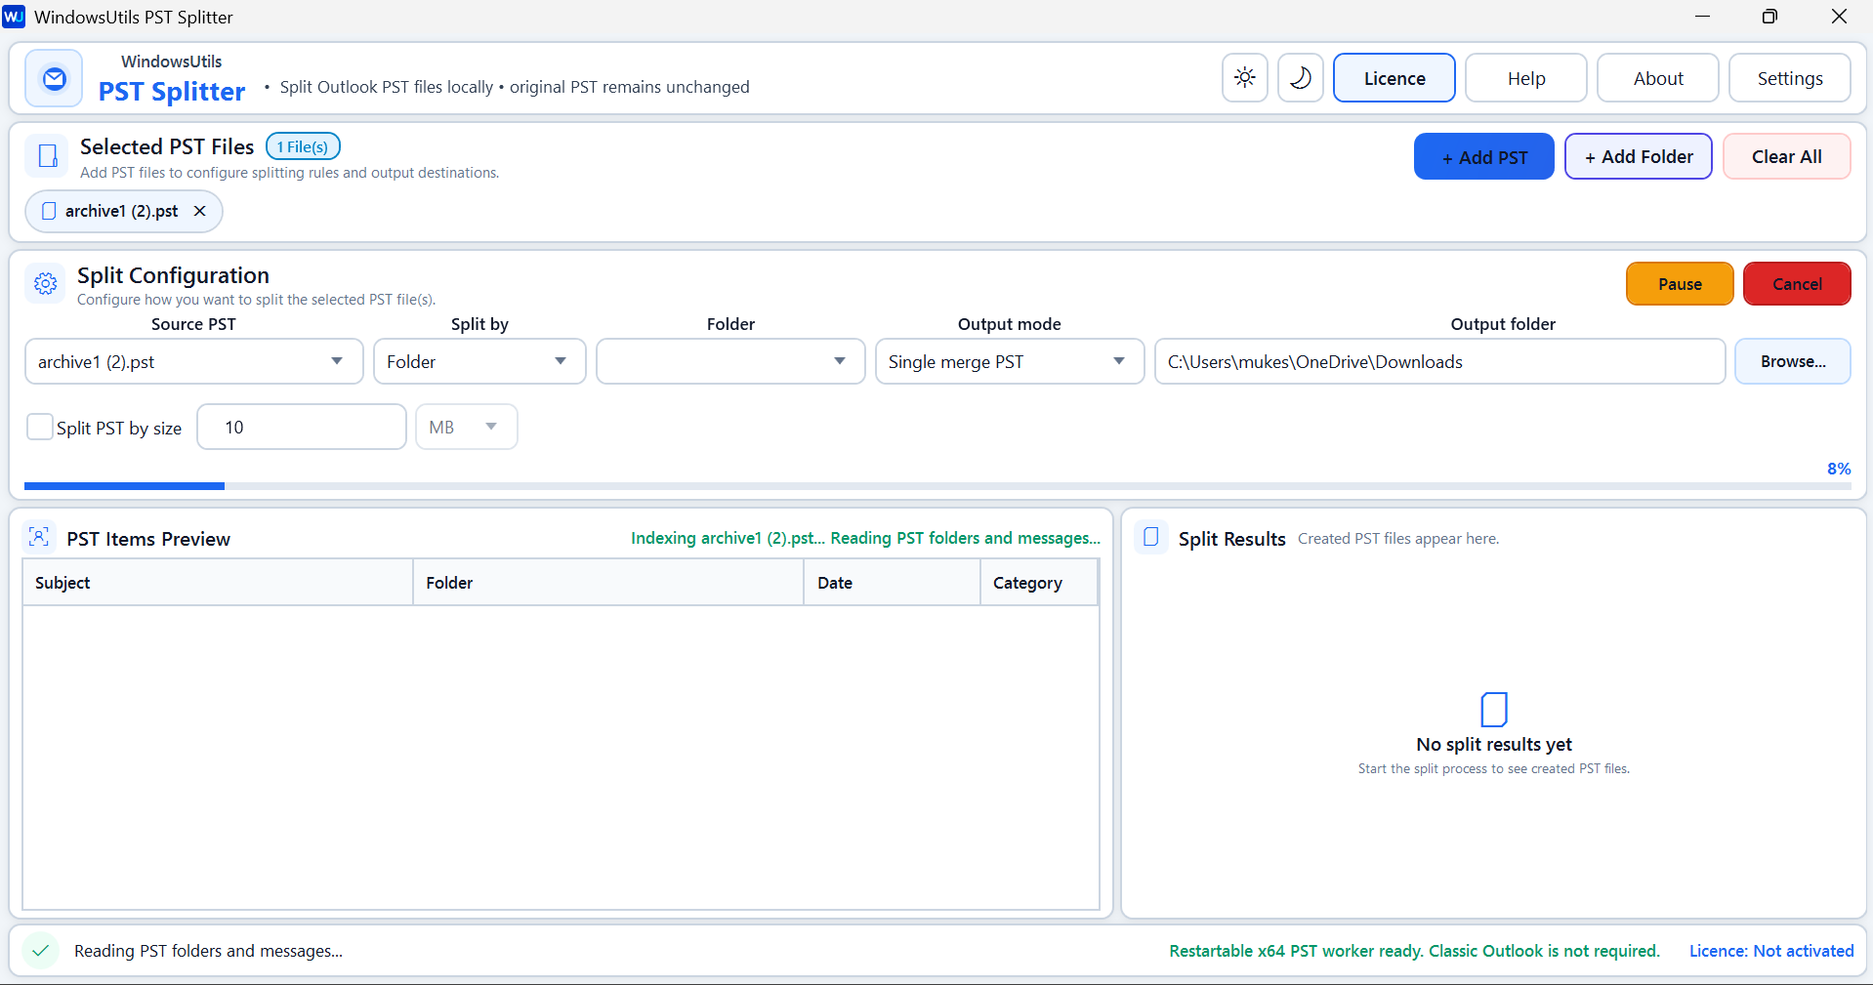Open the Licence menu button
Screen dimensions: 1873x985
click(1394, 78)
